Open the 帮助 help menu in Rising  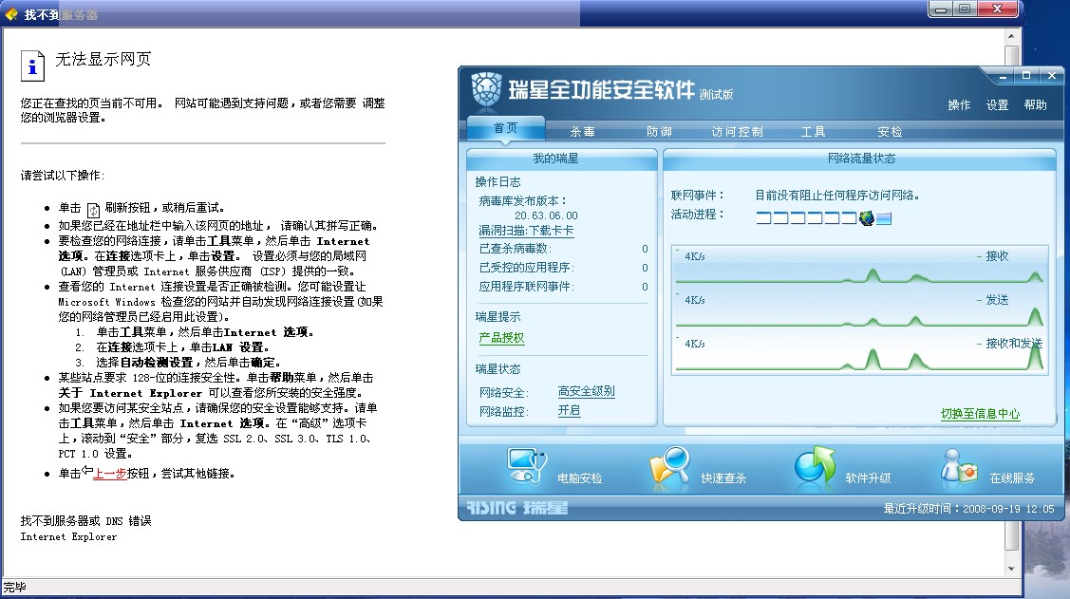point(1035,105)
